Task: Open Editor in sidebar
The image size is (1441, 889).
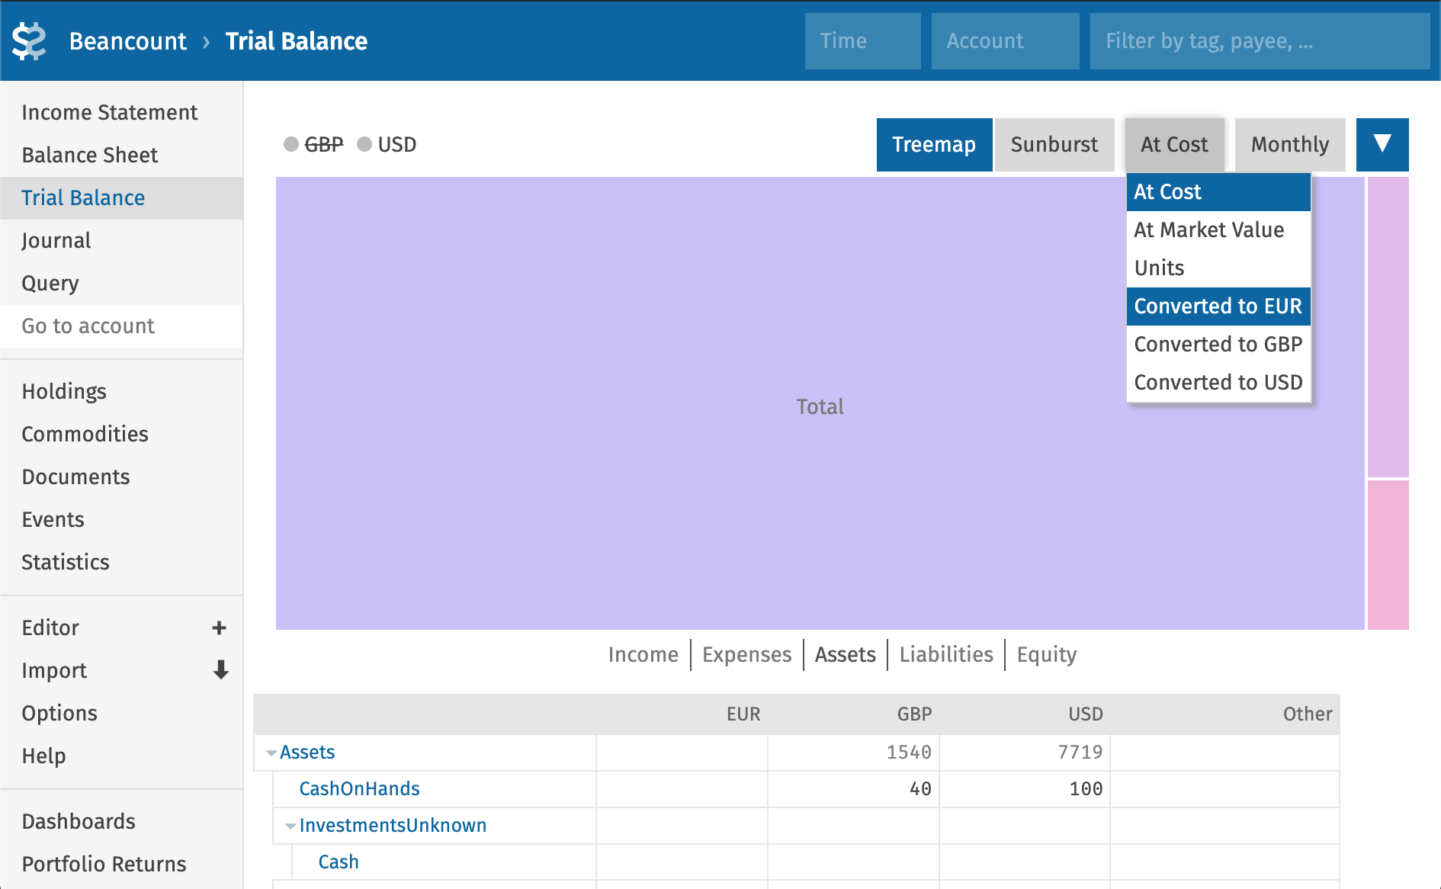Action: click(x=50, y=628)
